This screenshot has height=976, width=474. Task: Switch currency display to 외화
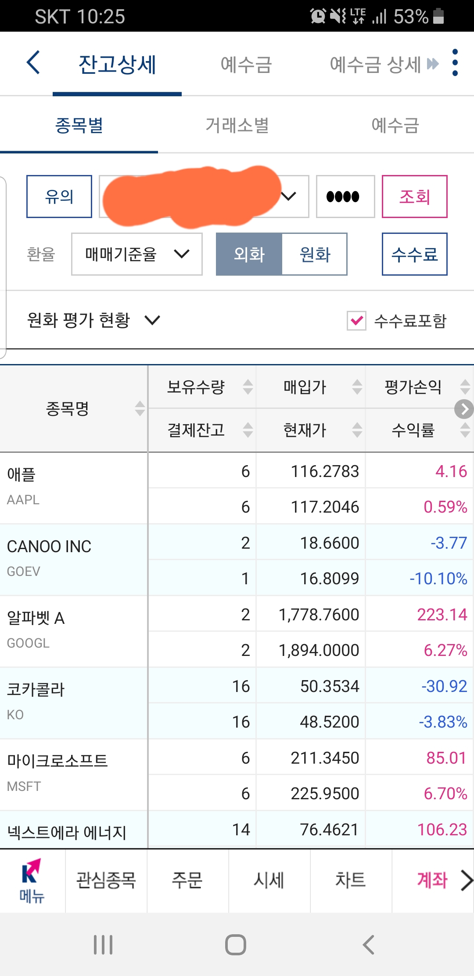(249, 254)
